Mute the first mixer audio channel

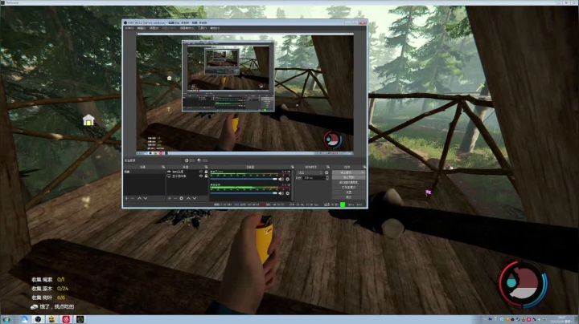tap(281, 180)
